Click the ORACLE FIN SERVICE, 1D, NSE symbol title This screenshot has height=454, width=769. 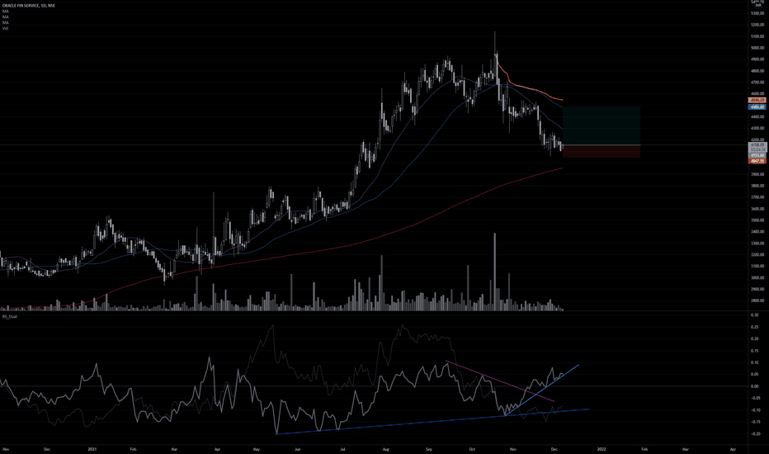pos(28,6)
